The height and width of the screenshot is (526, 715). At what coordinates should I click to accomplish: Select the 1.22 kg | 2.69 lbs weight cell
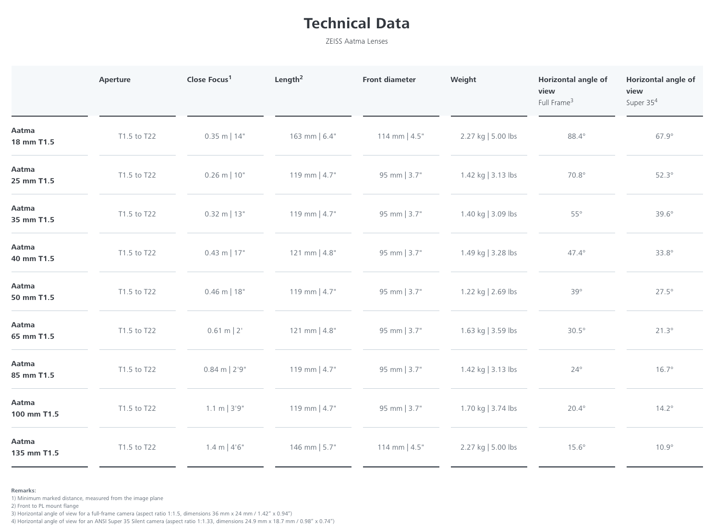[x=488, y=292]
